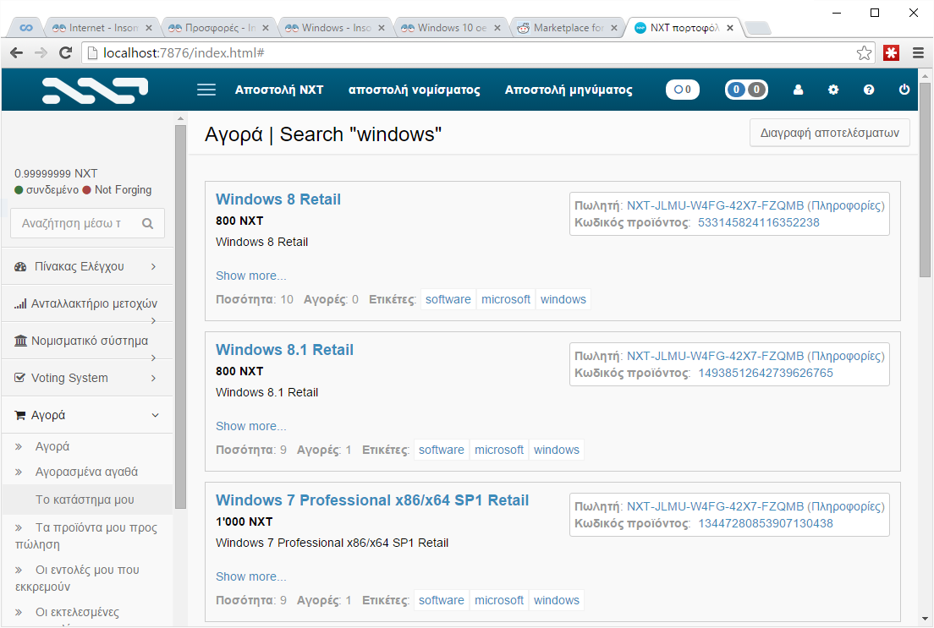Click the browser back arrow
This screenshot has height=628, width=934.
[x=17, y=53]
